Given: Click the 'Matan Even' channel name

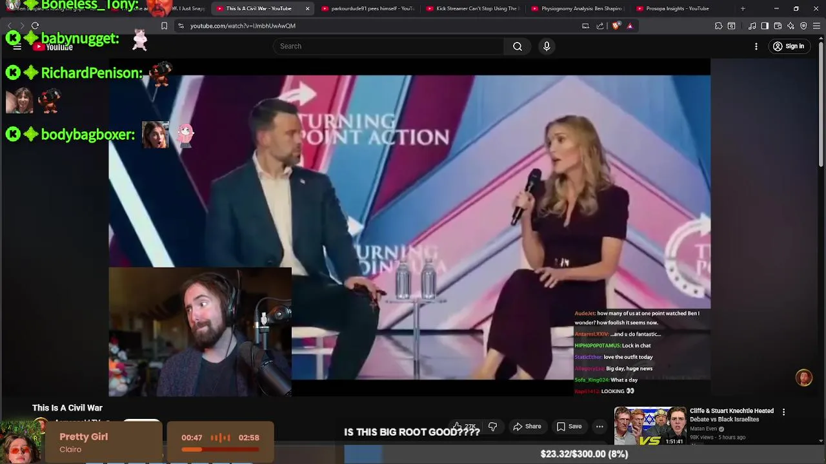Looking at the screenshot, I should click(703, 429).
